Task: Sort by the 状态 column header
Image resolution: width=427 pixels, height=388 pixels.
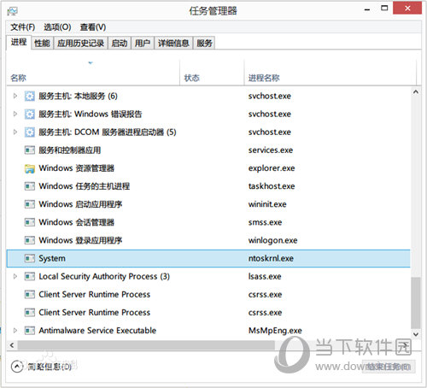Action: click(212, 73)
